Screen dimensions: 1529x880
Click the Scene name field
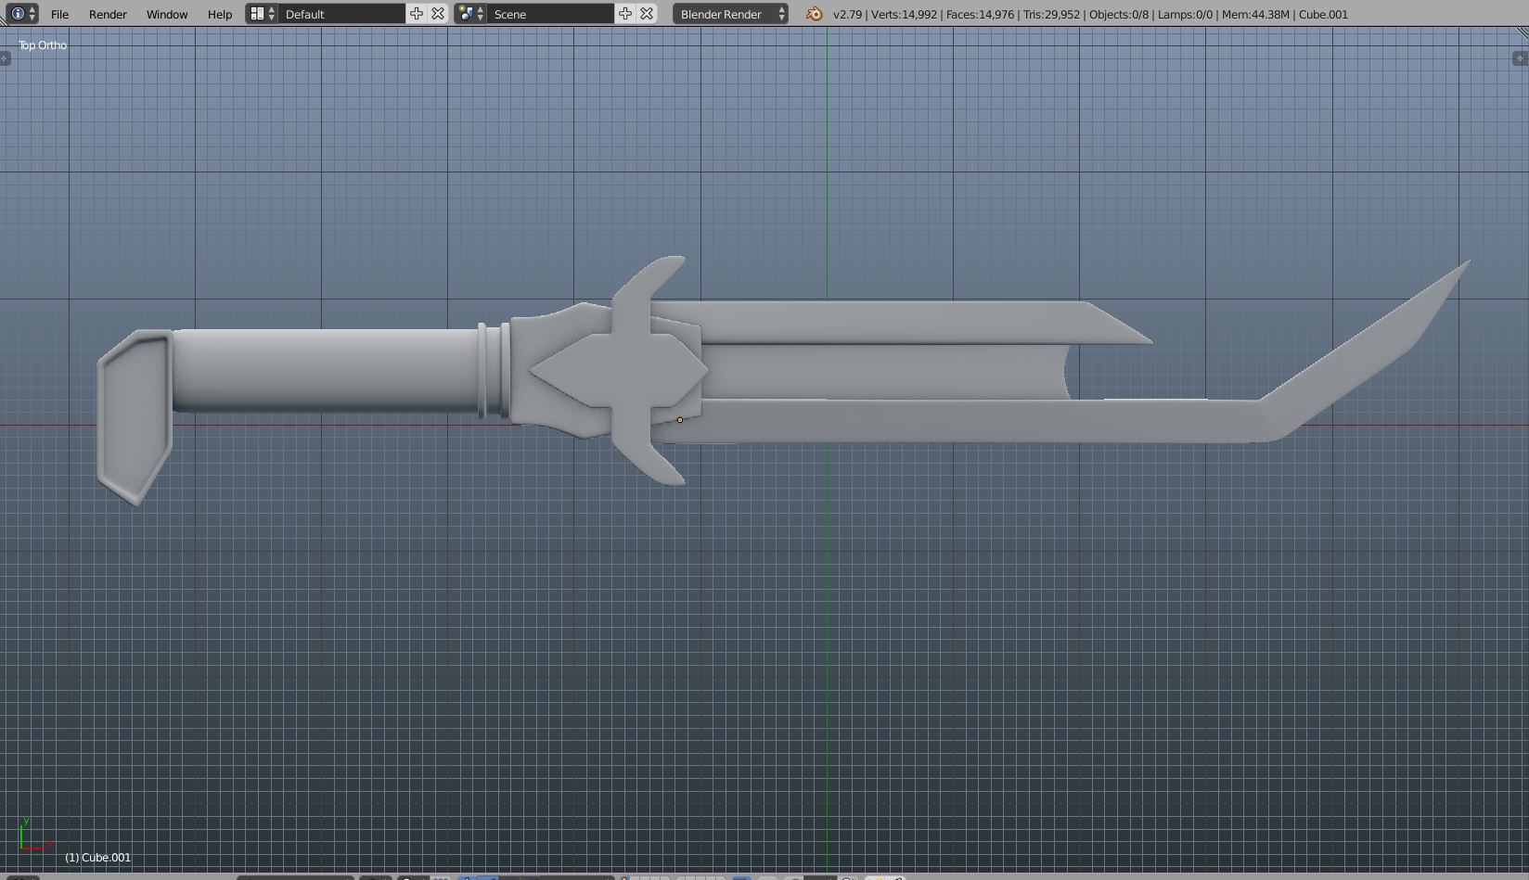[550, 14]
